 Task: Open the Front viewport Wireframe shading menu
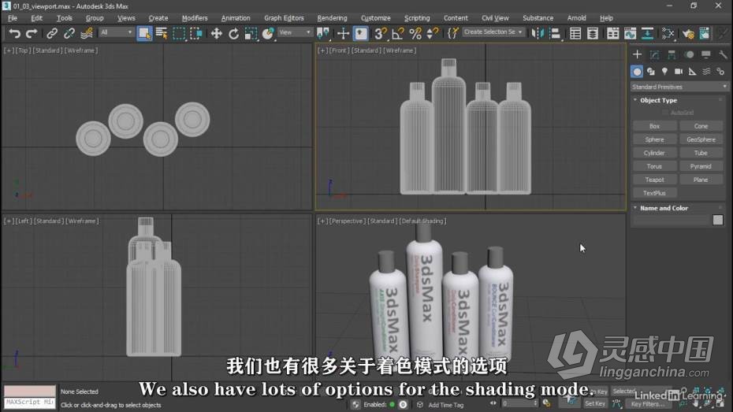pyautogui.click(x=400, y=50)
